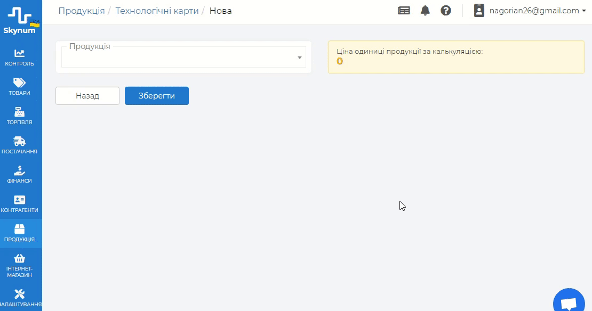Click the Нова breadcrumb text
This screenshot has height=311, width=592.
(x=220, y=11)
